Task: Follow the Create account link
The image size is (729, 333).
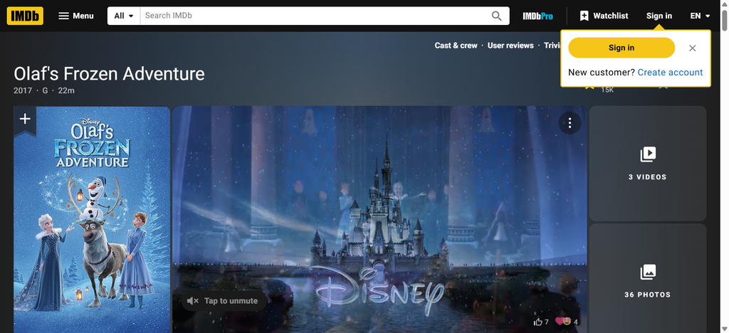Action: point(670,73)
